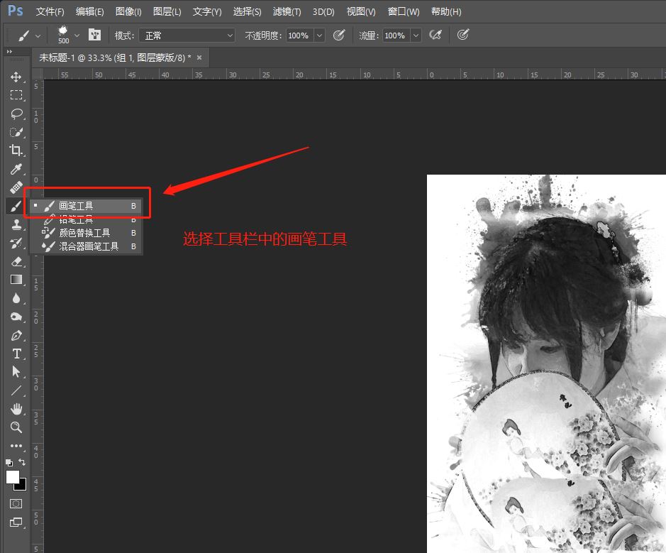Image resolution: width=666 pixels, height=553 pixels.
Task: Select the Move tool
Action: [x=16, y=77]
